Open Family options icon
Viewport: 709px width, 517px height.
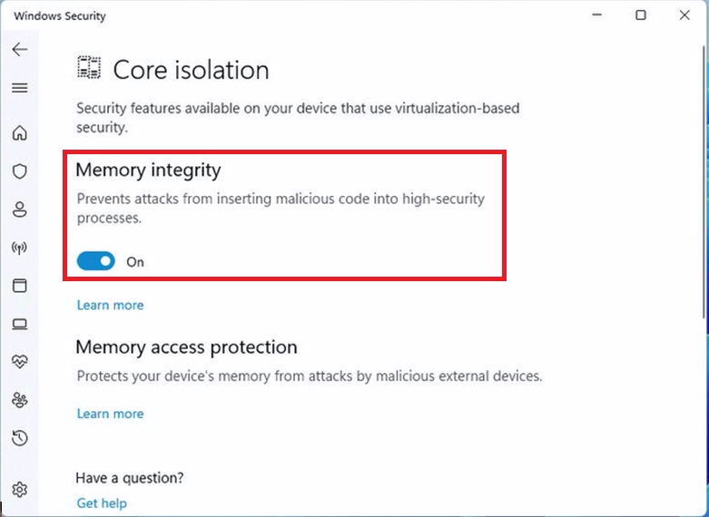(x=19, y=399)
